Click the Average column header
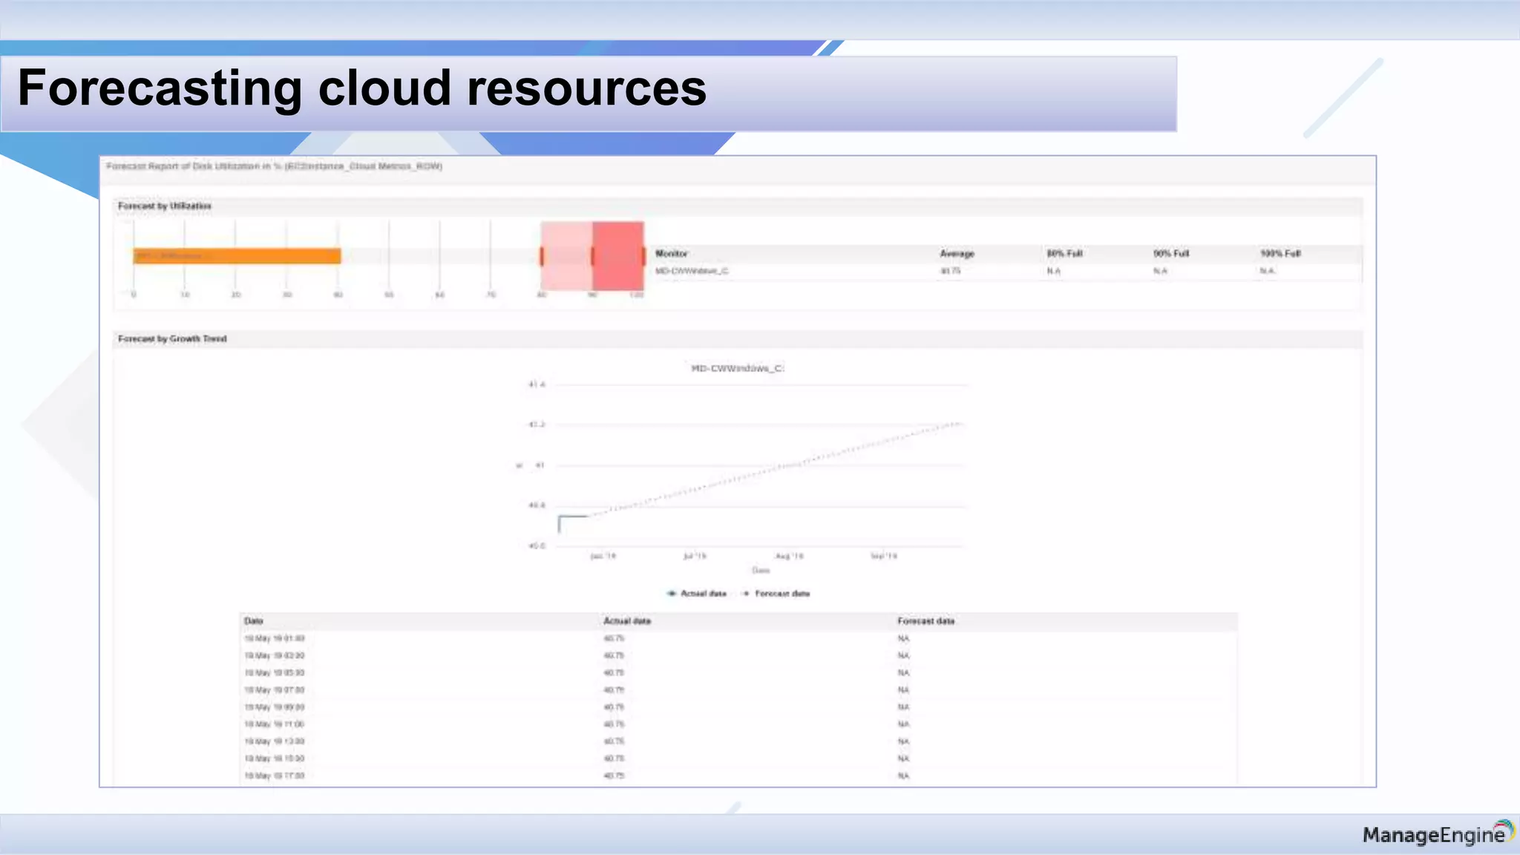Image resolution: width=1520 pixels, height=855 pixels. (957, 254)
